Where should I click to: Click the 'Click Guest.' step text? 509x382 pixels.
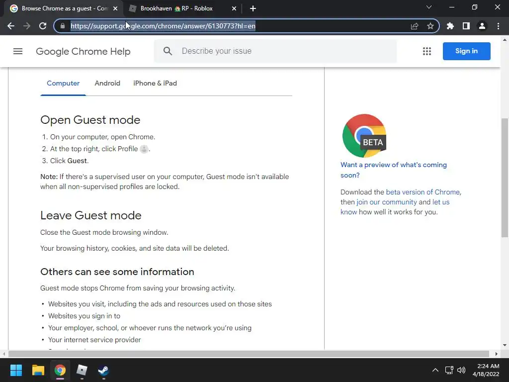[69, 161]
